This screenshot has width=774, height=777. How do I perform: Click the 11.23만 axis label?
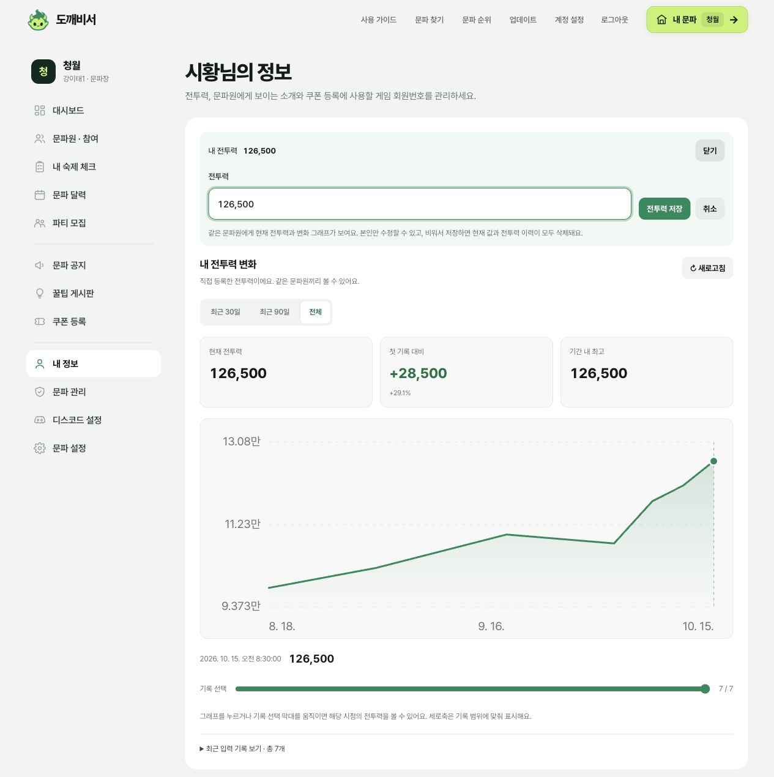[242, 524]
